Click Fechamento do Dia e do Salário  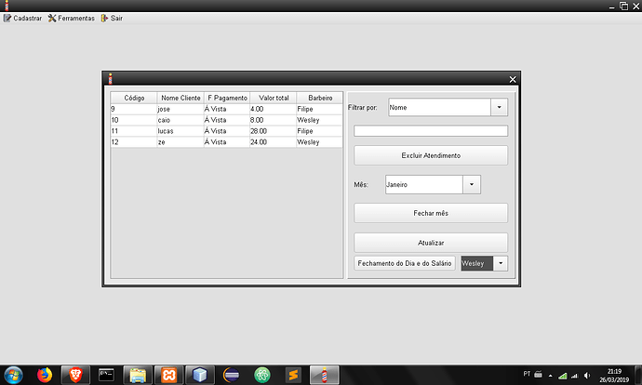click(x=405, y=263)
